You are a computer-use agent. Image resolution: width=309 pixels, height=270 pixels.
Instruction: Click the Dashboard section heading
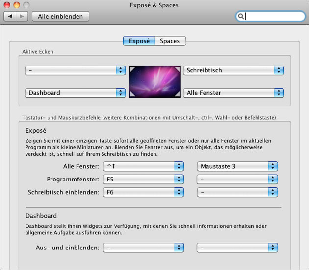[x=41, y=216]
